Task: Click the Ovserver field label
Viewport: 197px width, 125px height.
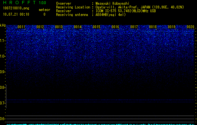Action: point(64,3)
